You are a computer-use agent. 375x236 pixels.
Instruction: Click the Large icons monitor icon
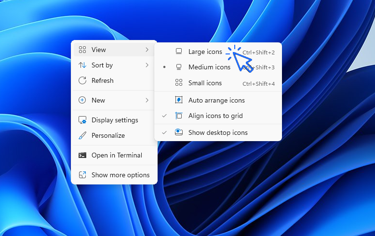179,52
